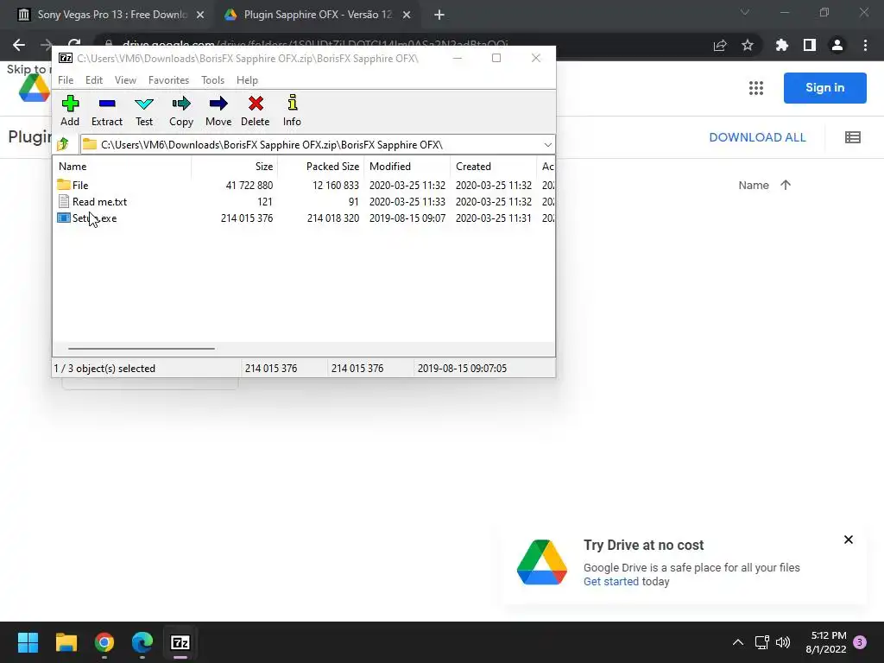Image resolution: width=884 pixels, height=663 pixels.
Task: Sort Drive files by Name
Action: (754, 185)
